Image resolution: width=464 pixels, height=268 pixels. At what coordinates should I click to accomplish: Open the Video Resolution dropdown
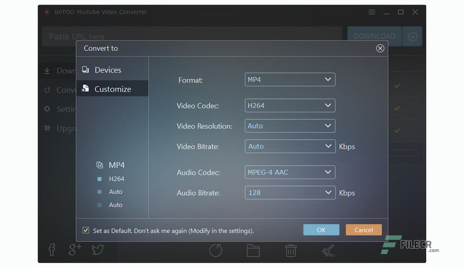point(290,126)
